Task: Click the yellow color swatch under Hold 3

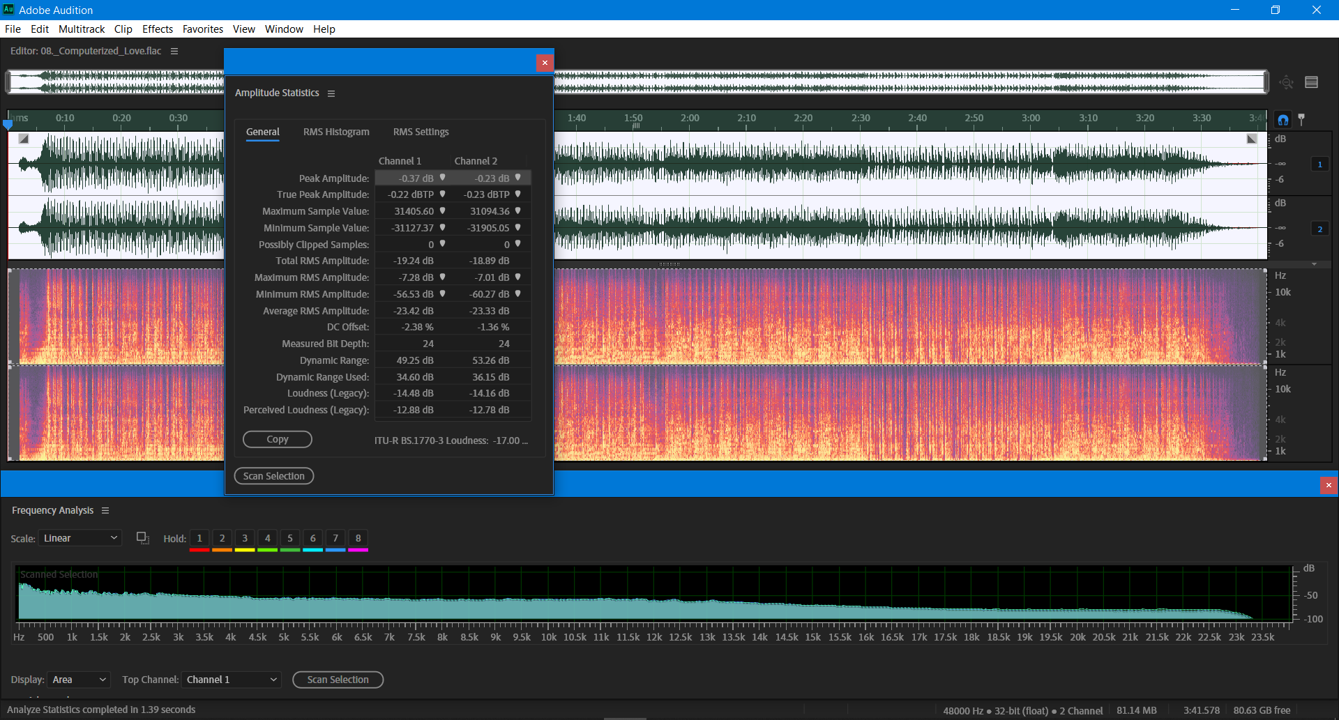Action: tap(244, 549)
